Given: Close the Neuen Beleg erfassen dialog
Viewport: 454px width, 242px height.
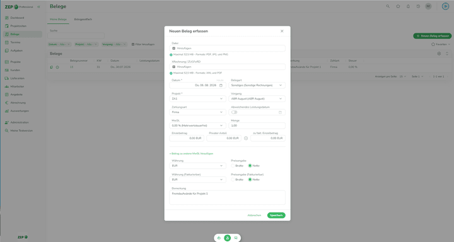Looking at the screenshot, I should point(282,32).
